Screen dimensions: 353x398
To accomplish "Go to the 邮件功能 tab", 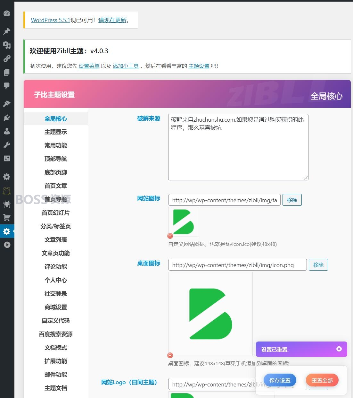I will [56, 375].
